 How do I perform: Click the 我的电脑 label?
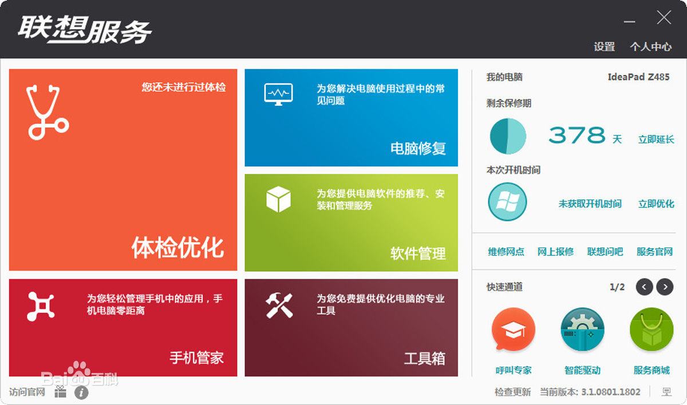click(x=504, y=77)
